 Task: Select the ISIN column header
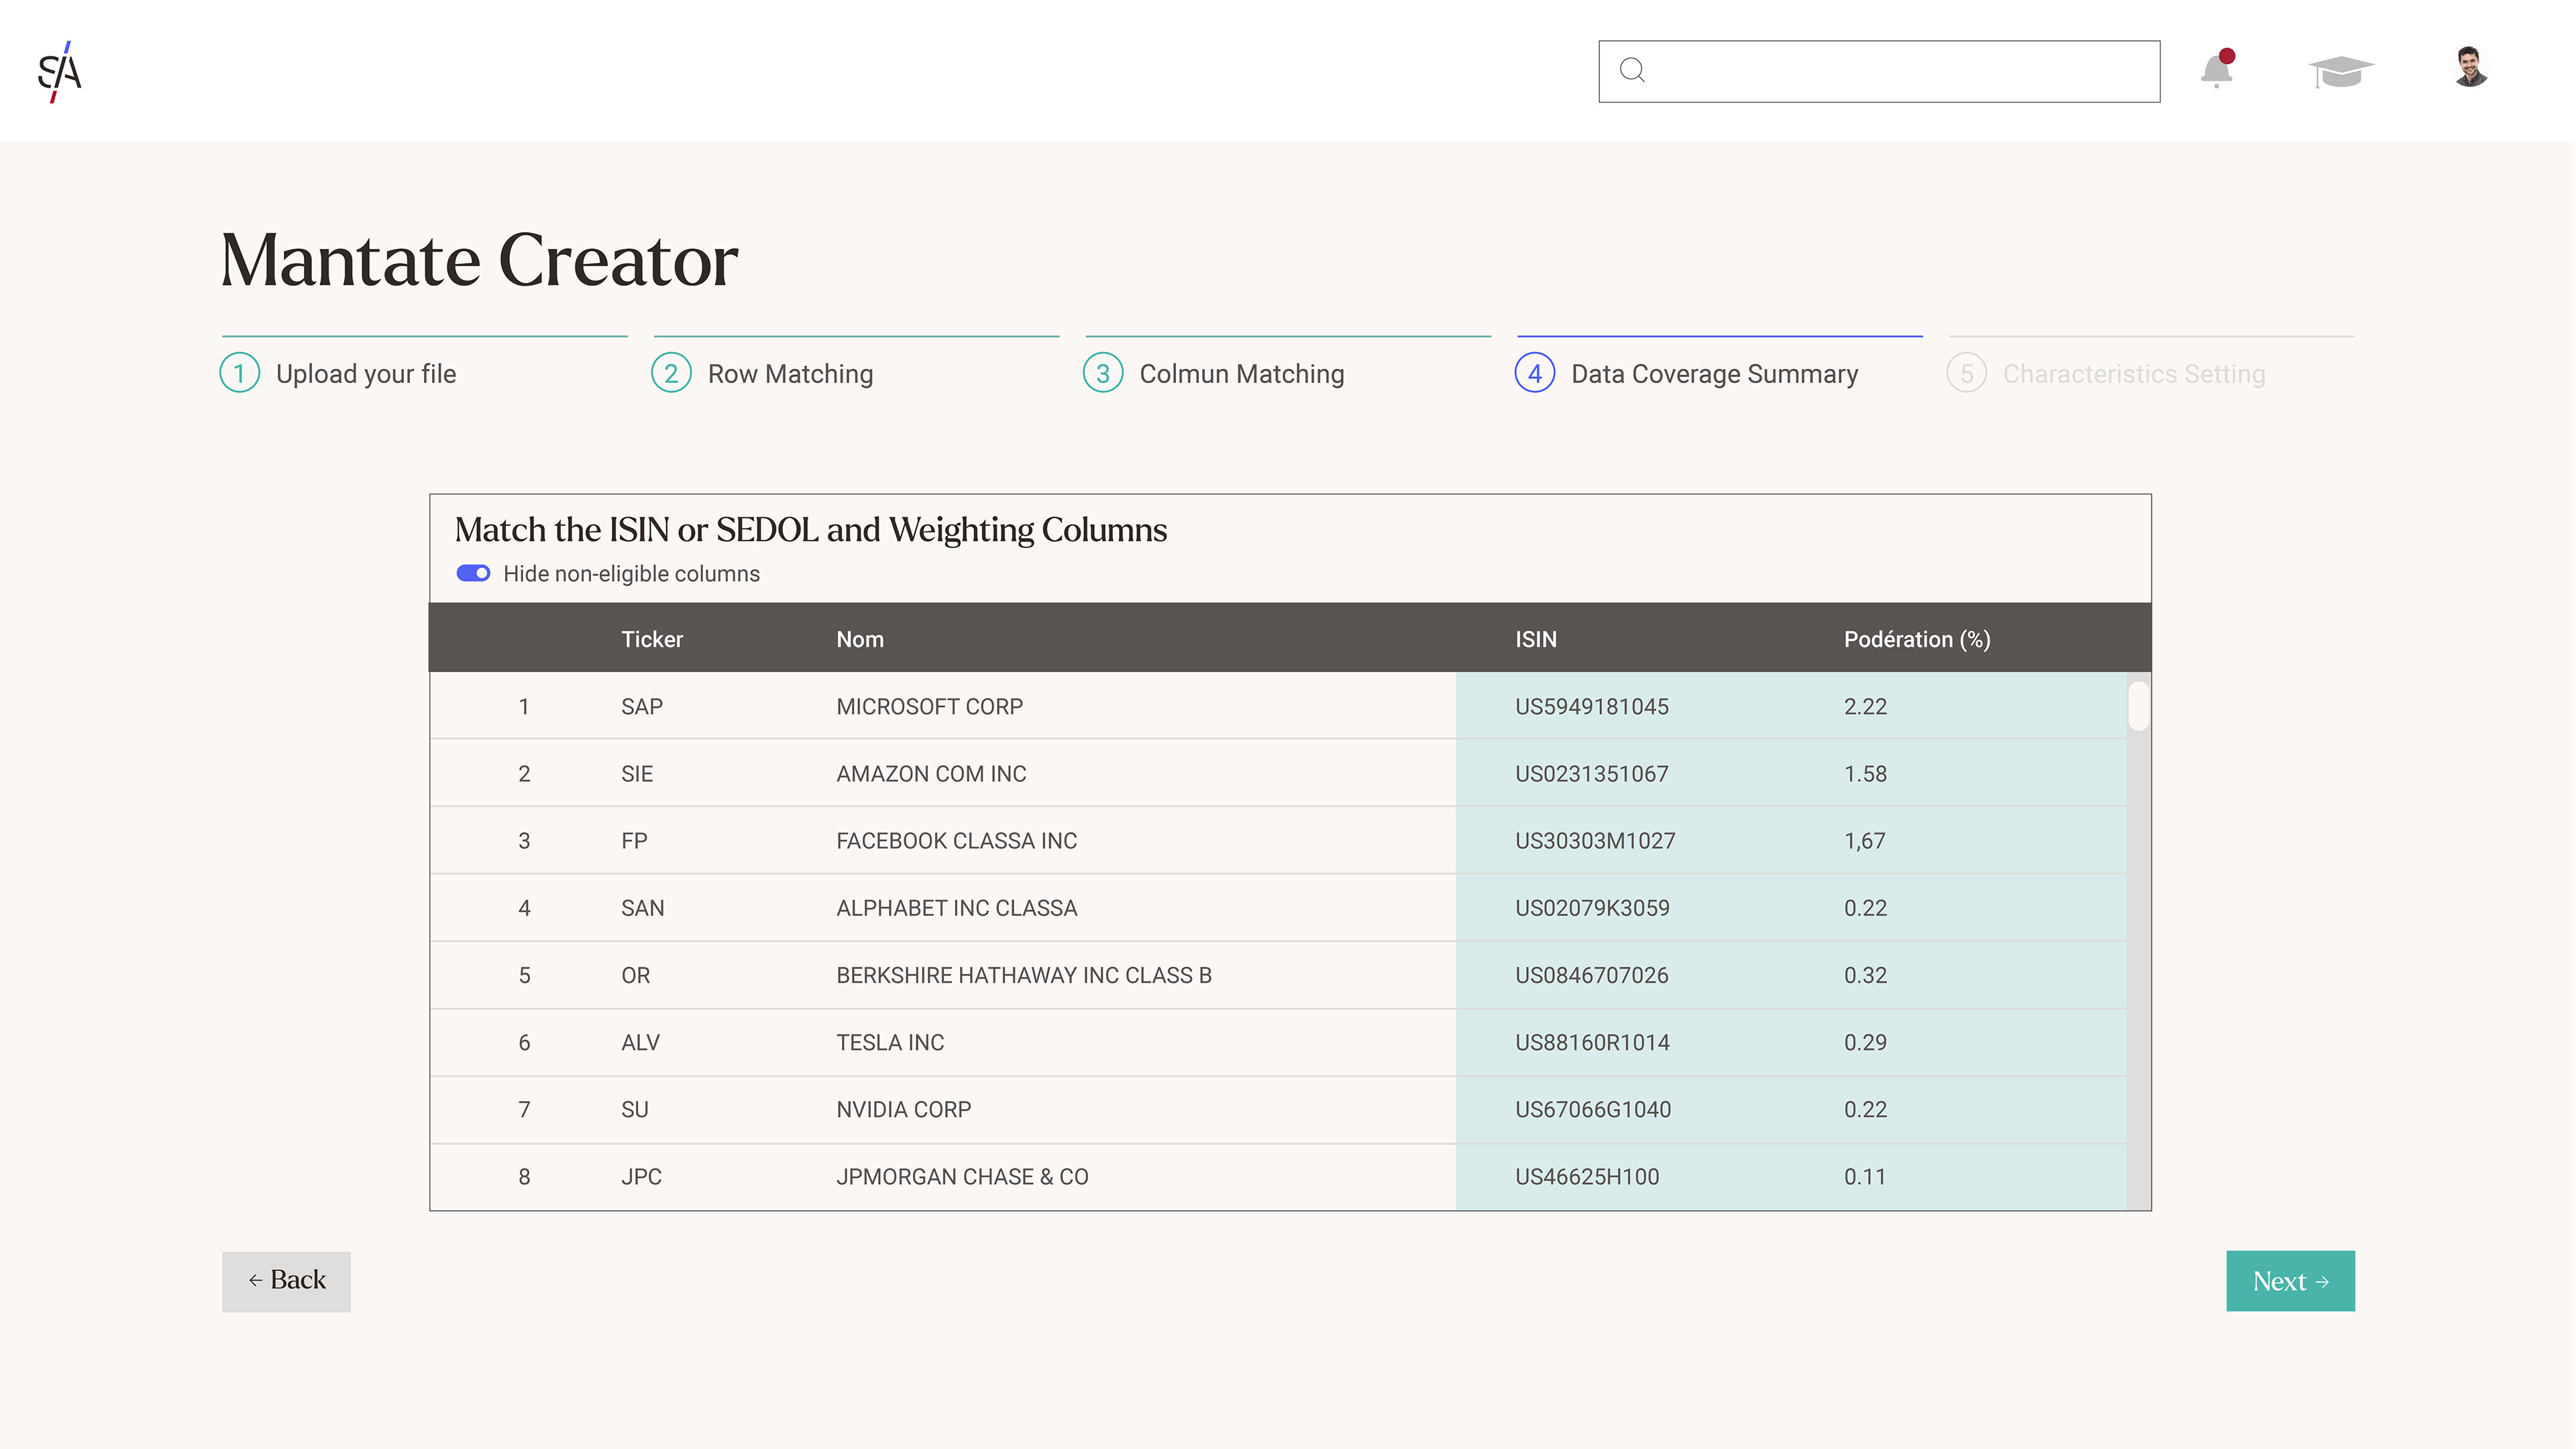[x=1536, y=639]
